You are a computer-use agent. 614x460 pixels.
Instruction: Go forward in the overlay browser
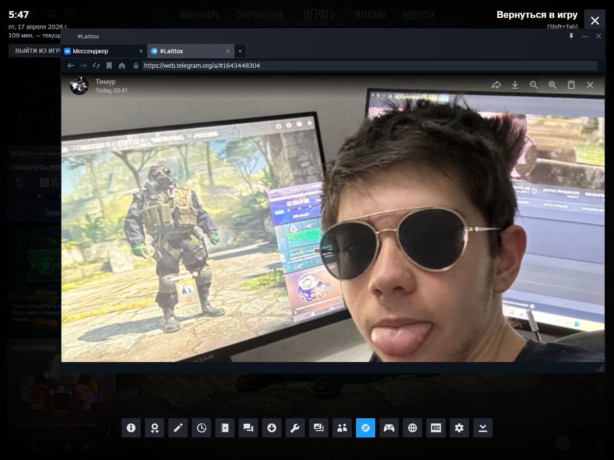click(x=84, y=66)
